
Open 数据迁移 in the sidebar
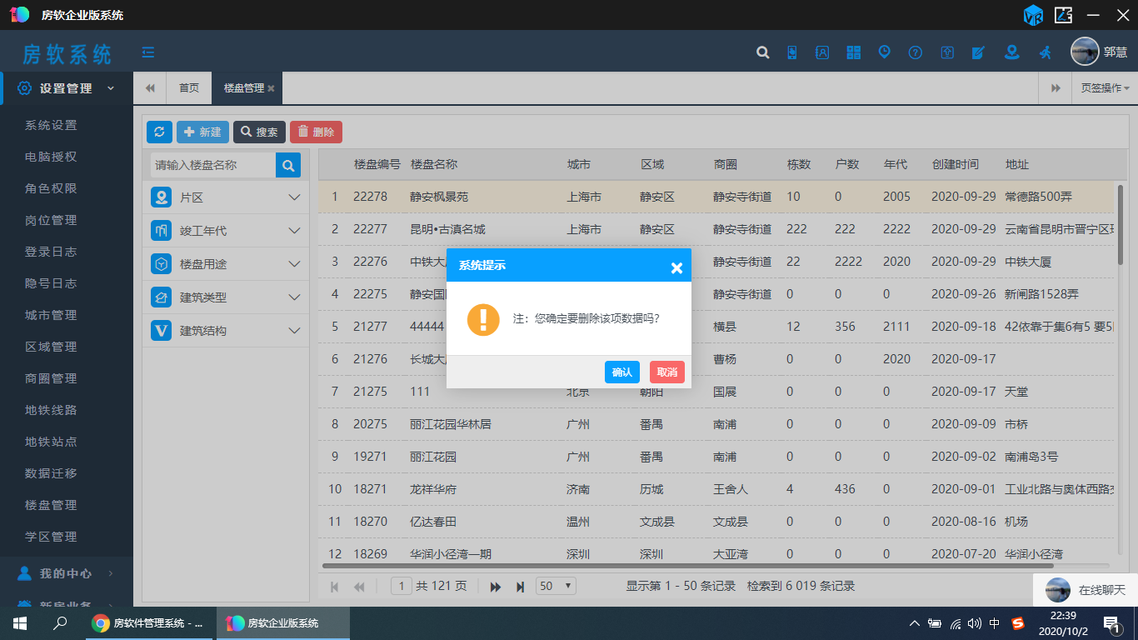click(x=51, y=473)
